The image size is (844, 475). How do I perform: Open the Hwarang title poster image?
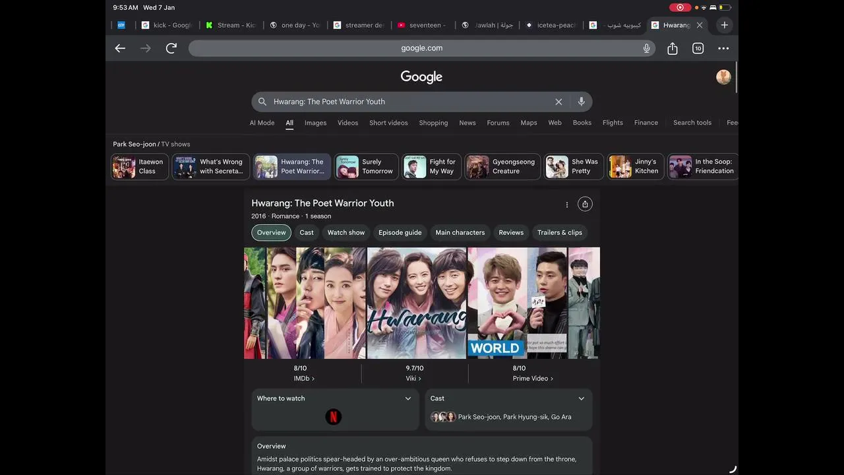pos(417,303)
